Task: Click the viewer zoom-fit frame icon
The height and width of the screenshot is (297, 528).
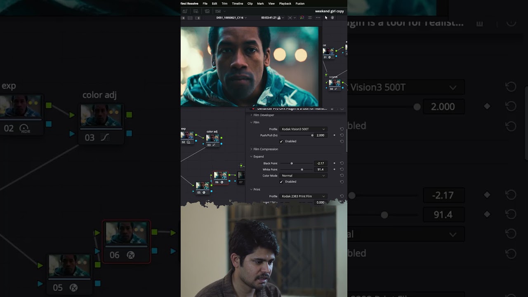Action: pos(290,18)
